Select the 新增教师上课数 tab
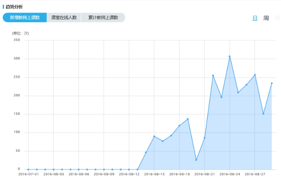The width and height of the screenshot is (281, 180). click(x=25, y=17)
